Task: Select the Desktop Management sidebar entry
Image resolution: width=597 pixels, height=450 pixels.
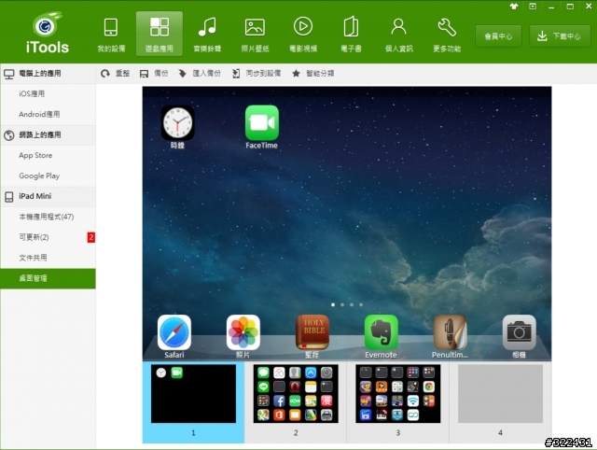Action: [x=48, y=278]
